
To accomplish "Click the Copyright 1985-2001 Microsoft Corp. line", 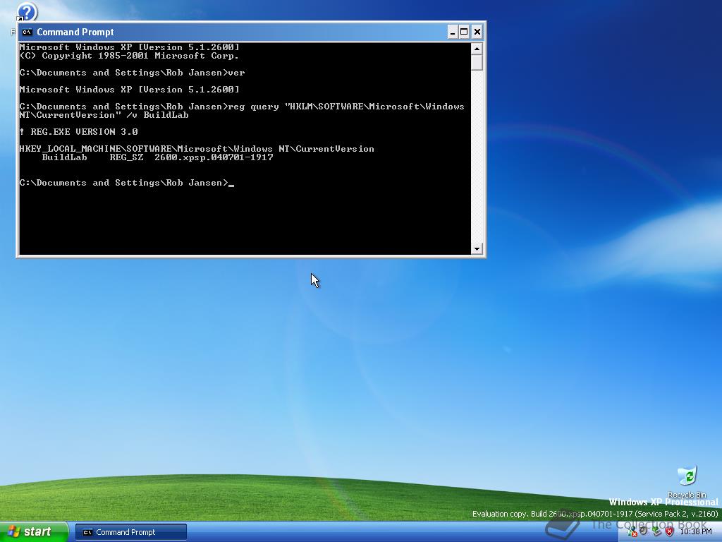I will point(130,56).
